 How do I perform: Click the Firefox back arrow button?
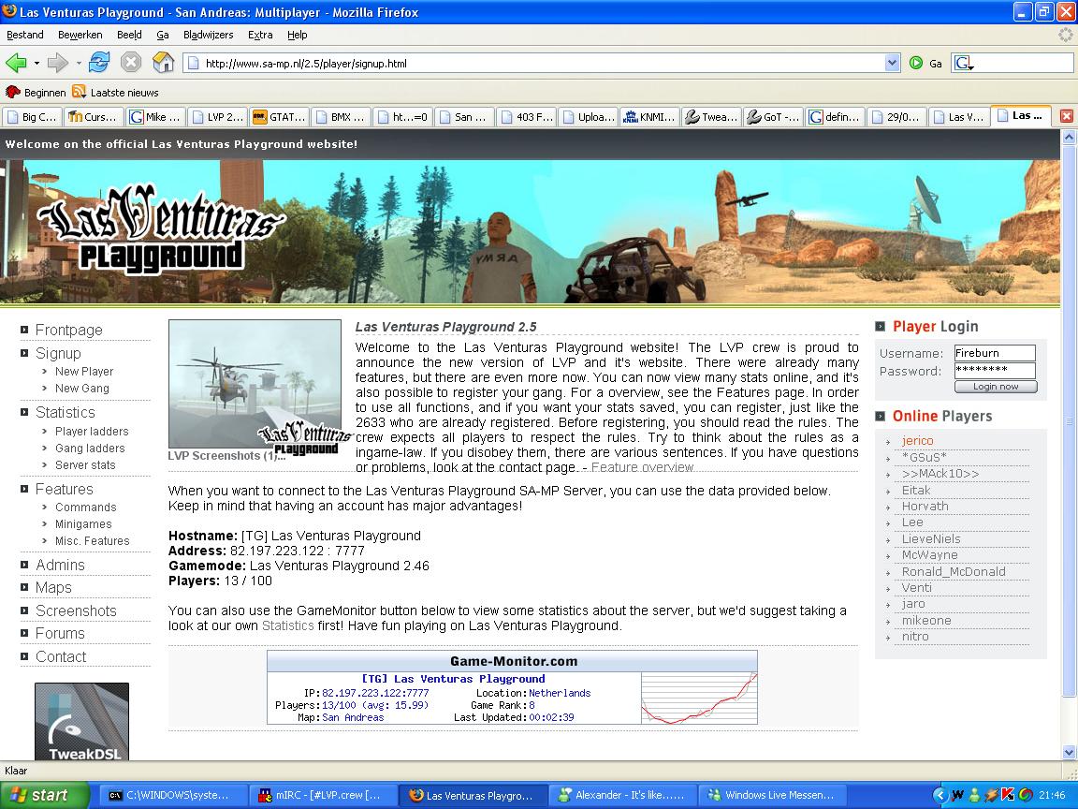[x=16, y=63]
